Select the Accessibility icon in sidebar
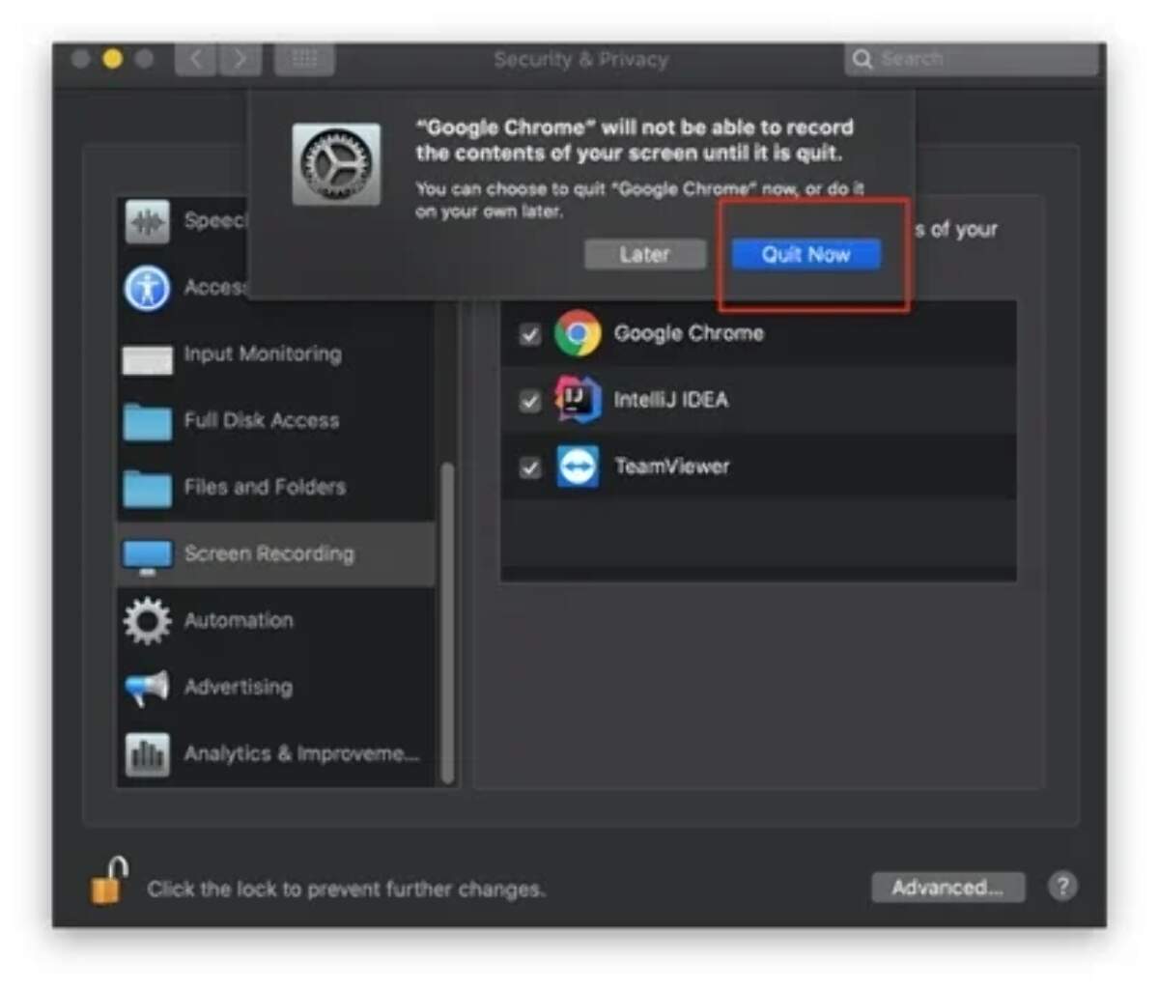Screen dimensions: 1159x990 click(x=147, y=288)
